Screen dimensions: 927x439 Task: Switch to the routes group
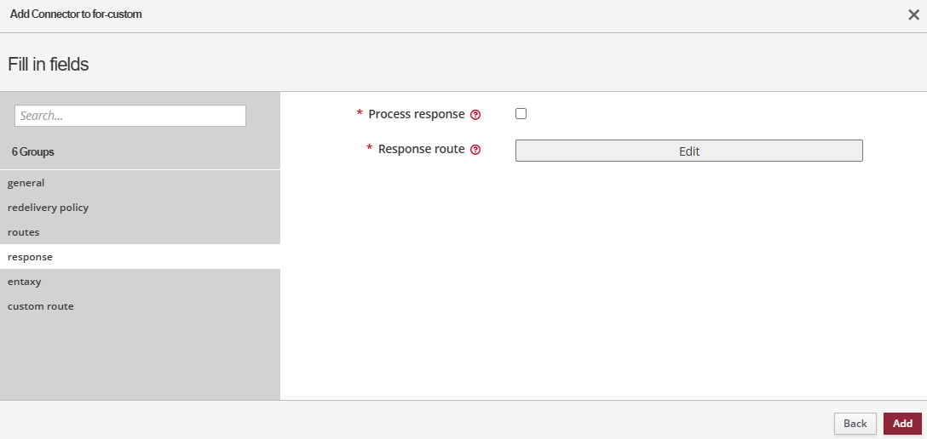point(24,232)
